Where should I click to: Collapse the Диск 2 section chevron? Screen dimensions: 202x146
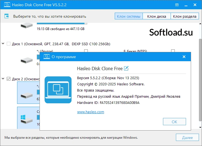pos(3,79)
